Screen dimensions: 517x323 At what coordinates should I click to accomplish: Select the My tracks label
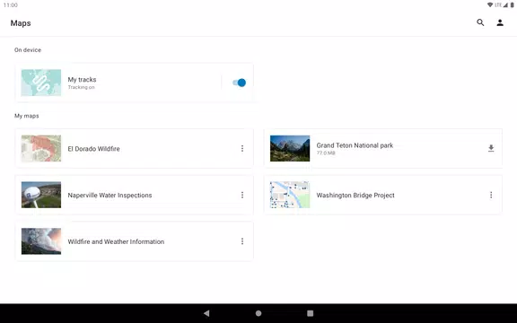82,80
